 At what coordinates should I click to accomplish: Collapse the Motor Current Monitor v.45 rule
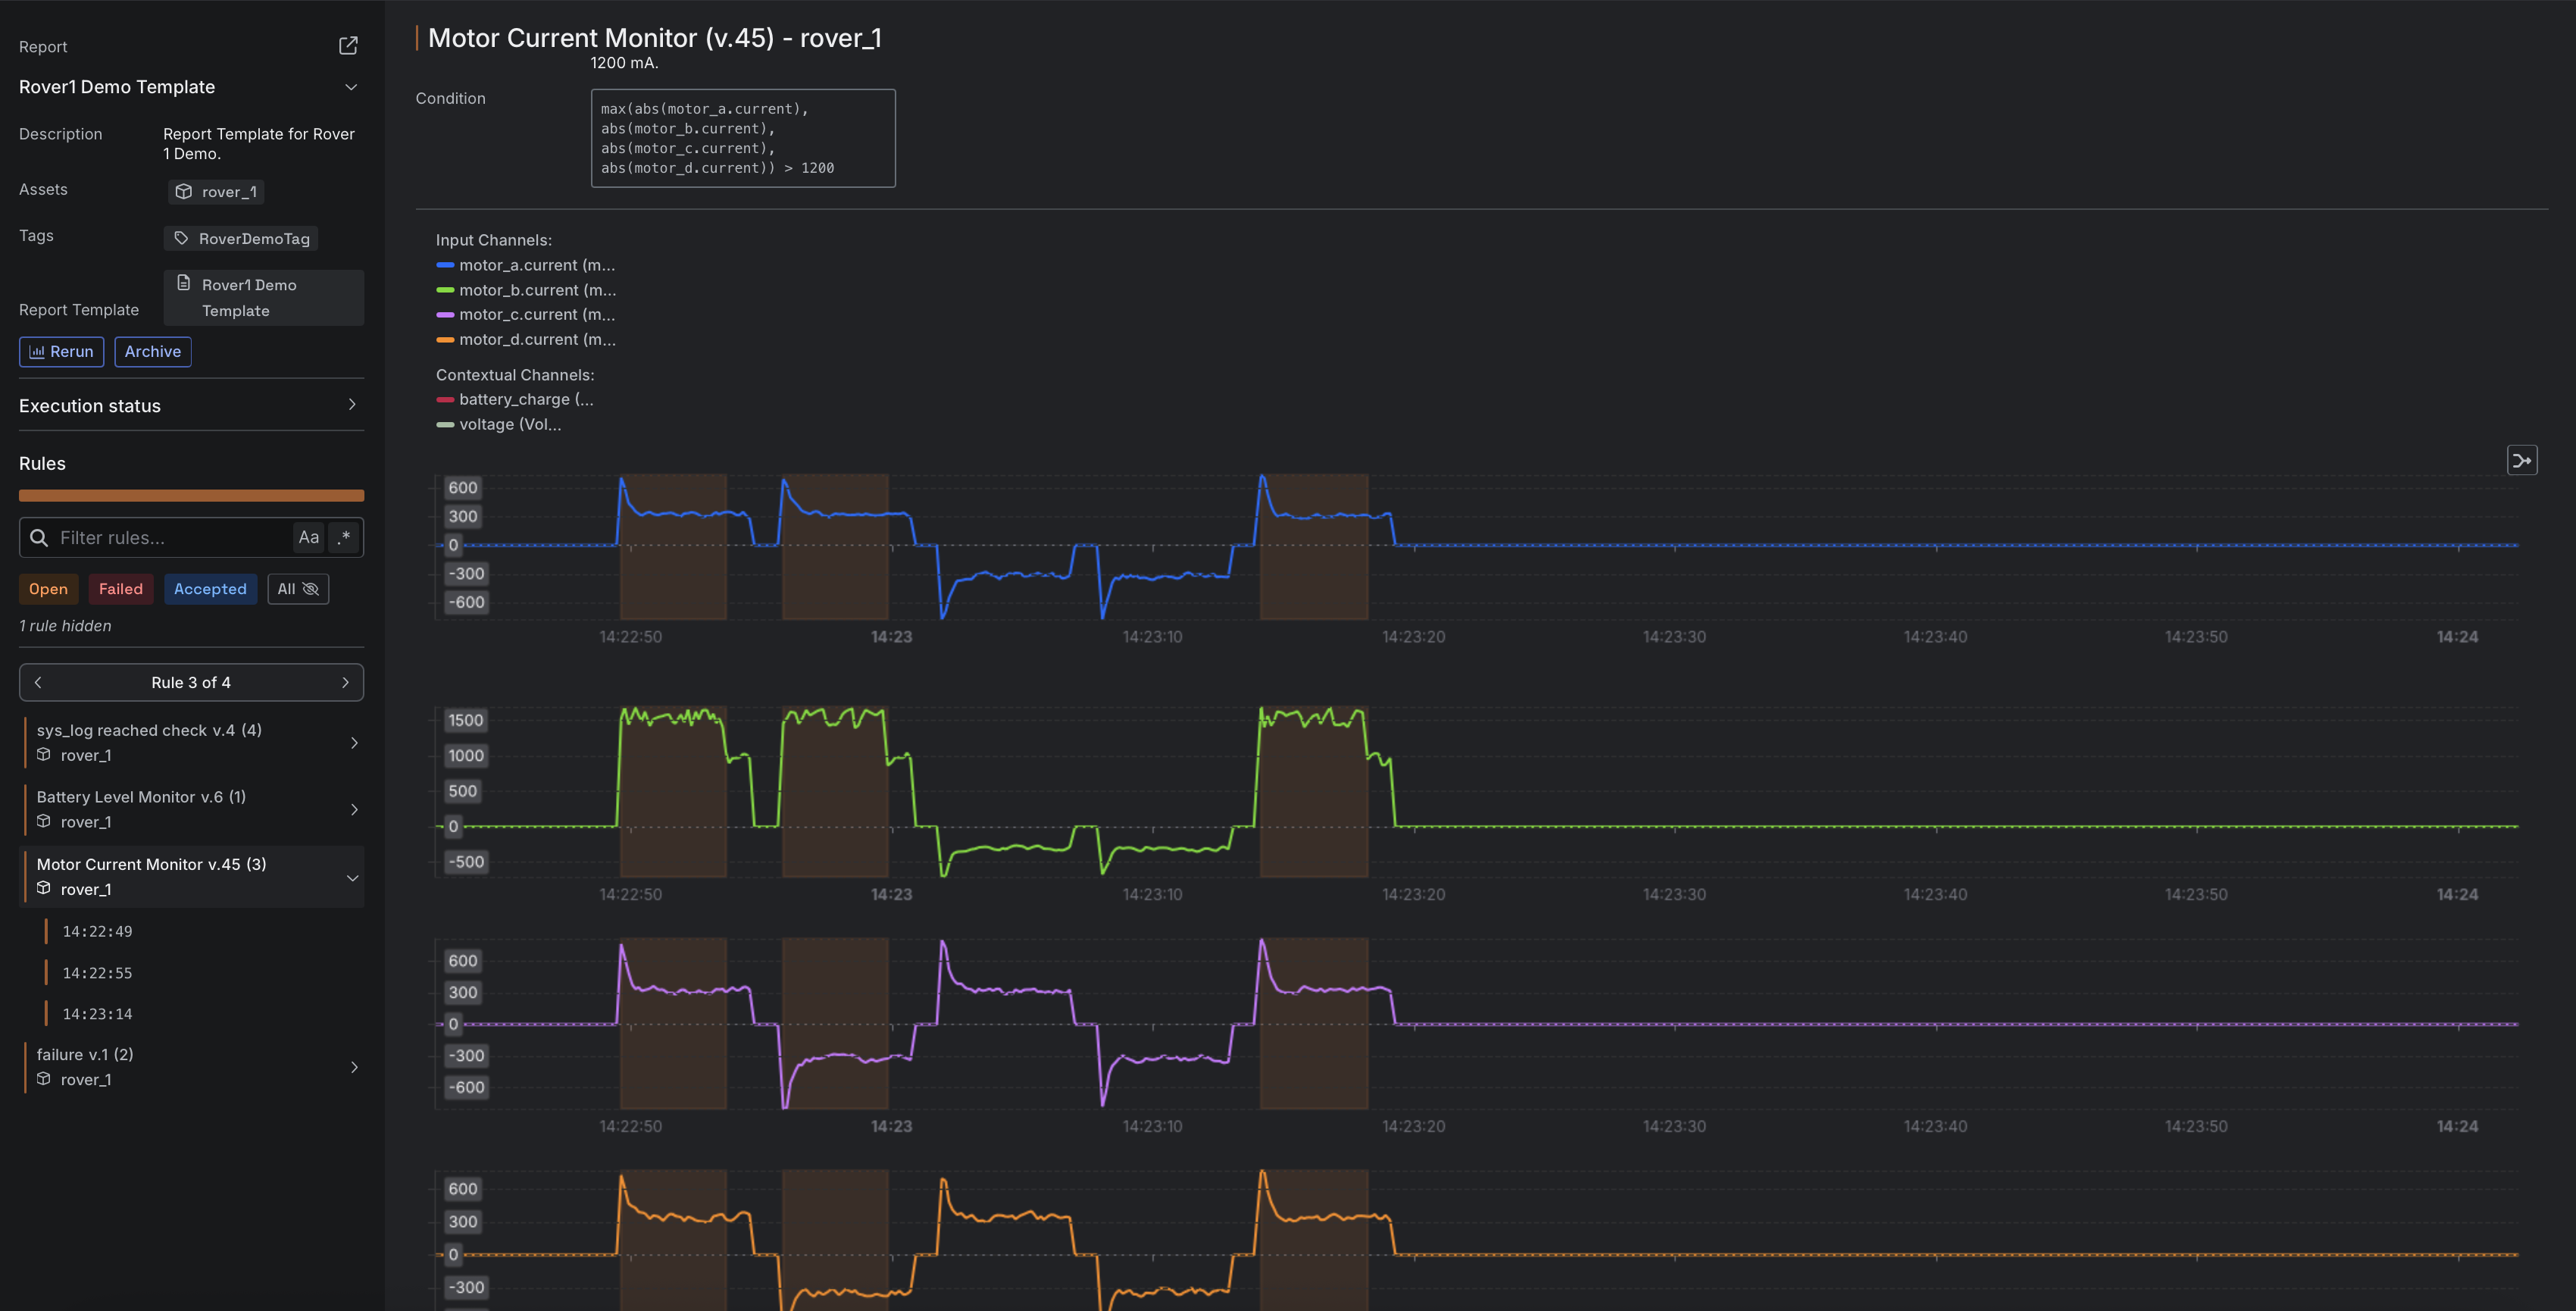(352, 878)
